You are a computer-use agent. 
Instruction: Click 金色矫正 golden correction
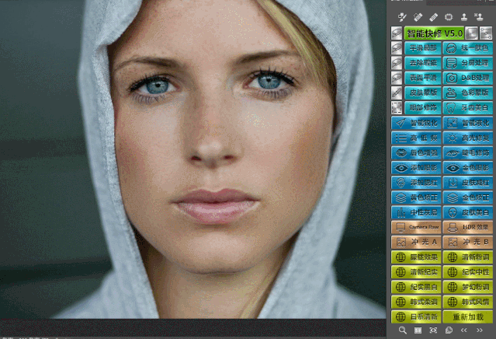pos(468,197)
